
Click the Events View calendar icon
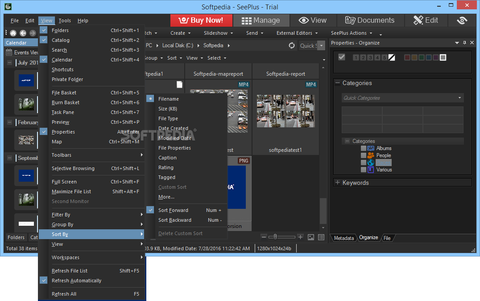pos(9,52)
